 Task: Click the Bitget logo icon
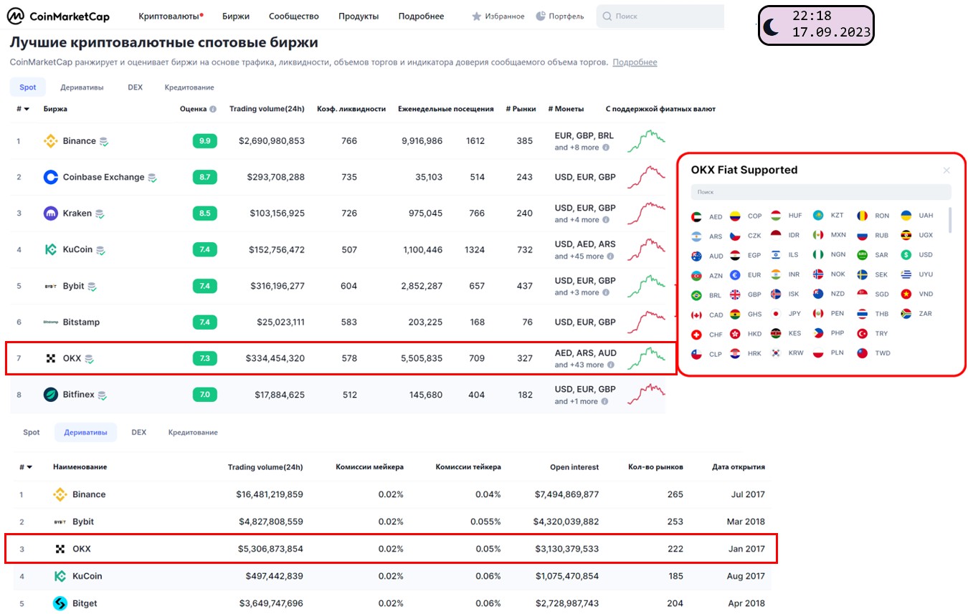[x=60, y=603]
